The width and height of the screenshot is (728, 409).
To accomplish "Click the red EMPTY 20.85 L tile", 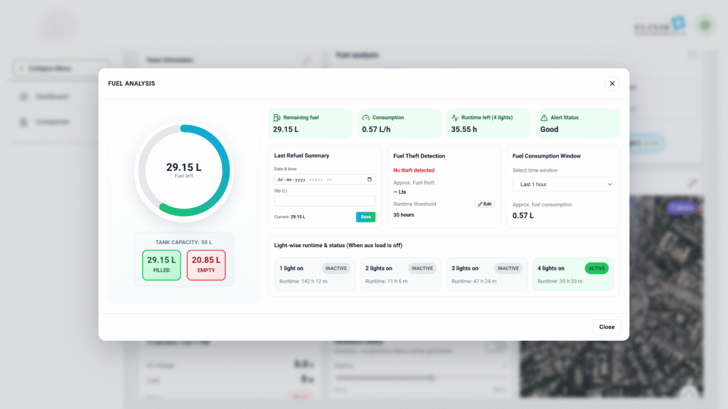I will point(206,265).
